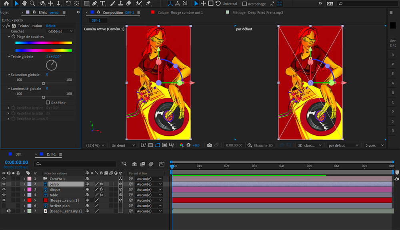The width and height of the screenshot is (400, 230).
Task: Select the Orbit camera tool
Action: click(x=42, y=3)
